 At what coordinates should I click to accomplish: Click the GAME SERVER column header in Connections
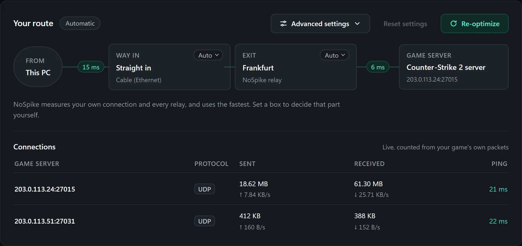coord(37,164)
